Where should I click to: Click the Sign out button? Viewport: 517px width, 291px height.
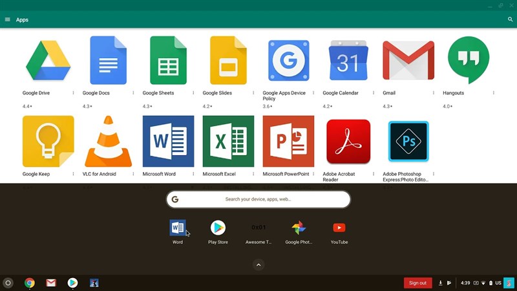coord(417,283)
